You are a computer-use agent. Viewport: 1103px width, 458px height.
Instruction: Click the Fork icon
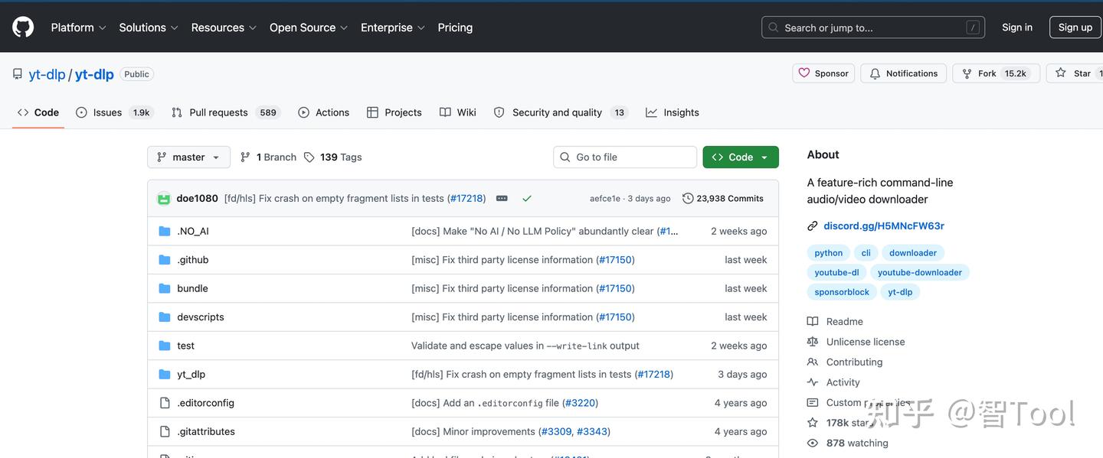tap(967, 73)
